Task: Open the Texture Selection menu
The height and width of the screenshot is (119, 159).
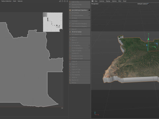Action: coord(6,1)
